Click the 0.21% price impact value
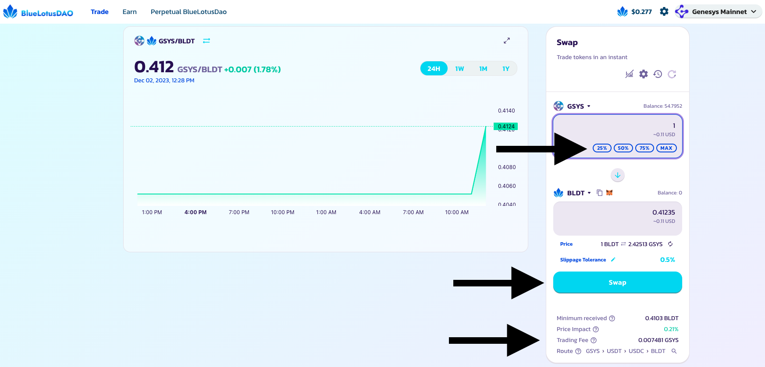Screen dimensions: 765x367 671,329
